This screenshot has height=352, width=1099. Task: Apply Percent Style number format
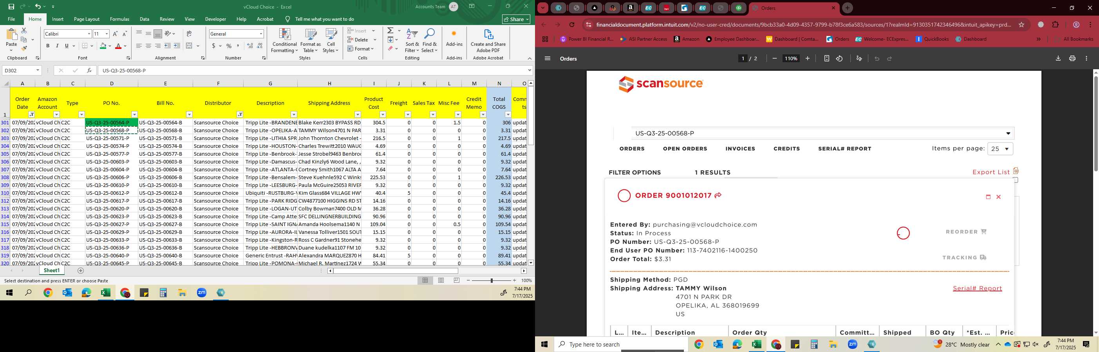(x=229, y=46)
